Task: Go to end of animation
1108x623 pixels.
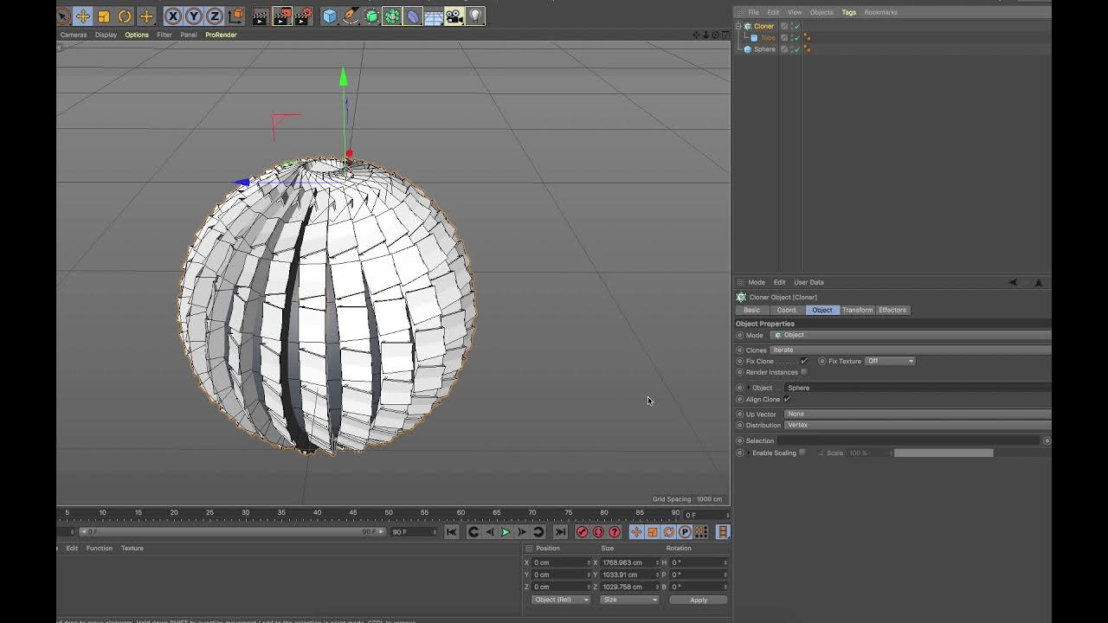Action: pos(560,532)
